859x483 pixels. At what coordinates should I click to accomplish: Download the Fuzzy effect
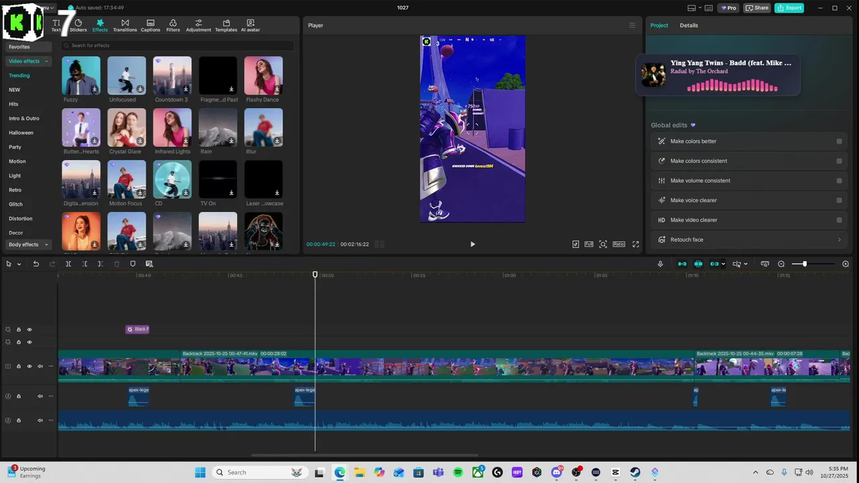(x=95, y=89)
